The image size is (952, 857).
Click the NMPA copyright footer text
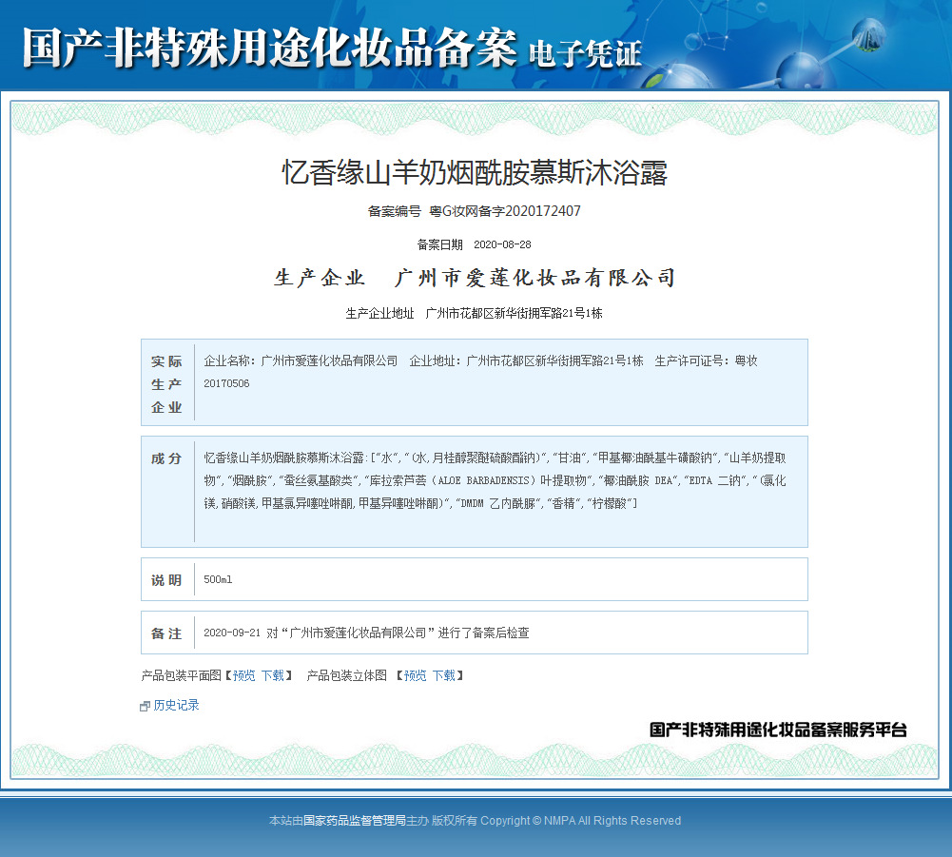coord(475,821)
